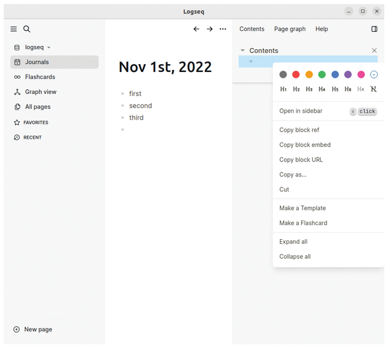Collapse the Contents section arrow

pyautogui.click(x=242, y=51)
